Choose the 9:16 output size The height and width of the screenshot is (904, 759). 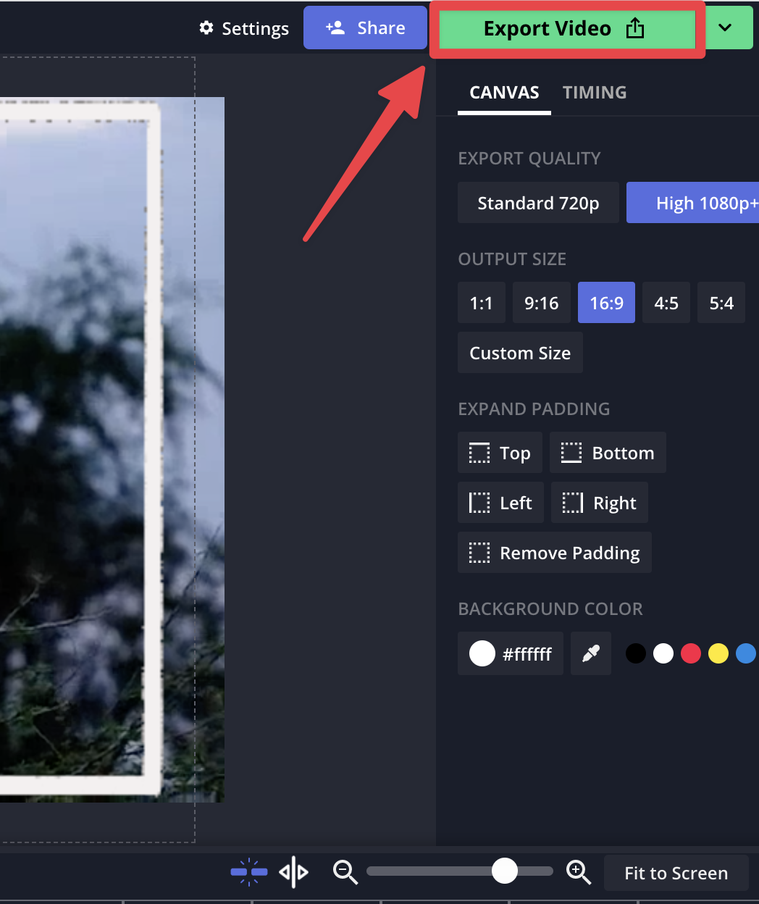[542, 303]
